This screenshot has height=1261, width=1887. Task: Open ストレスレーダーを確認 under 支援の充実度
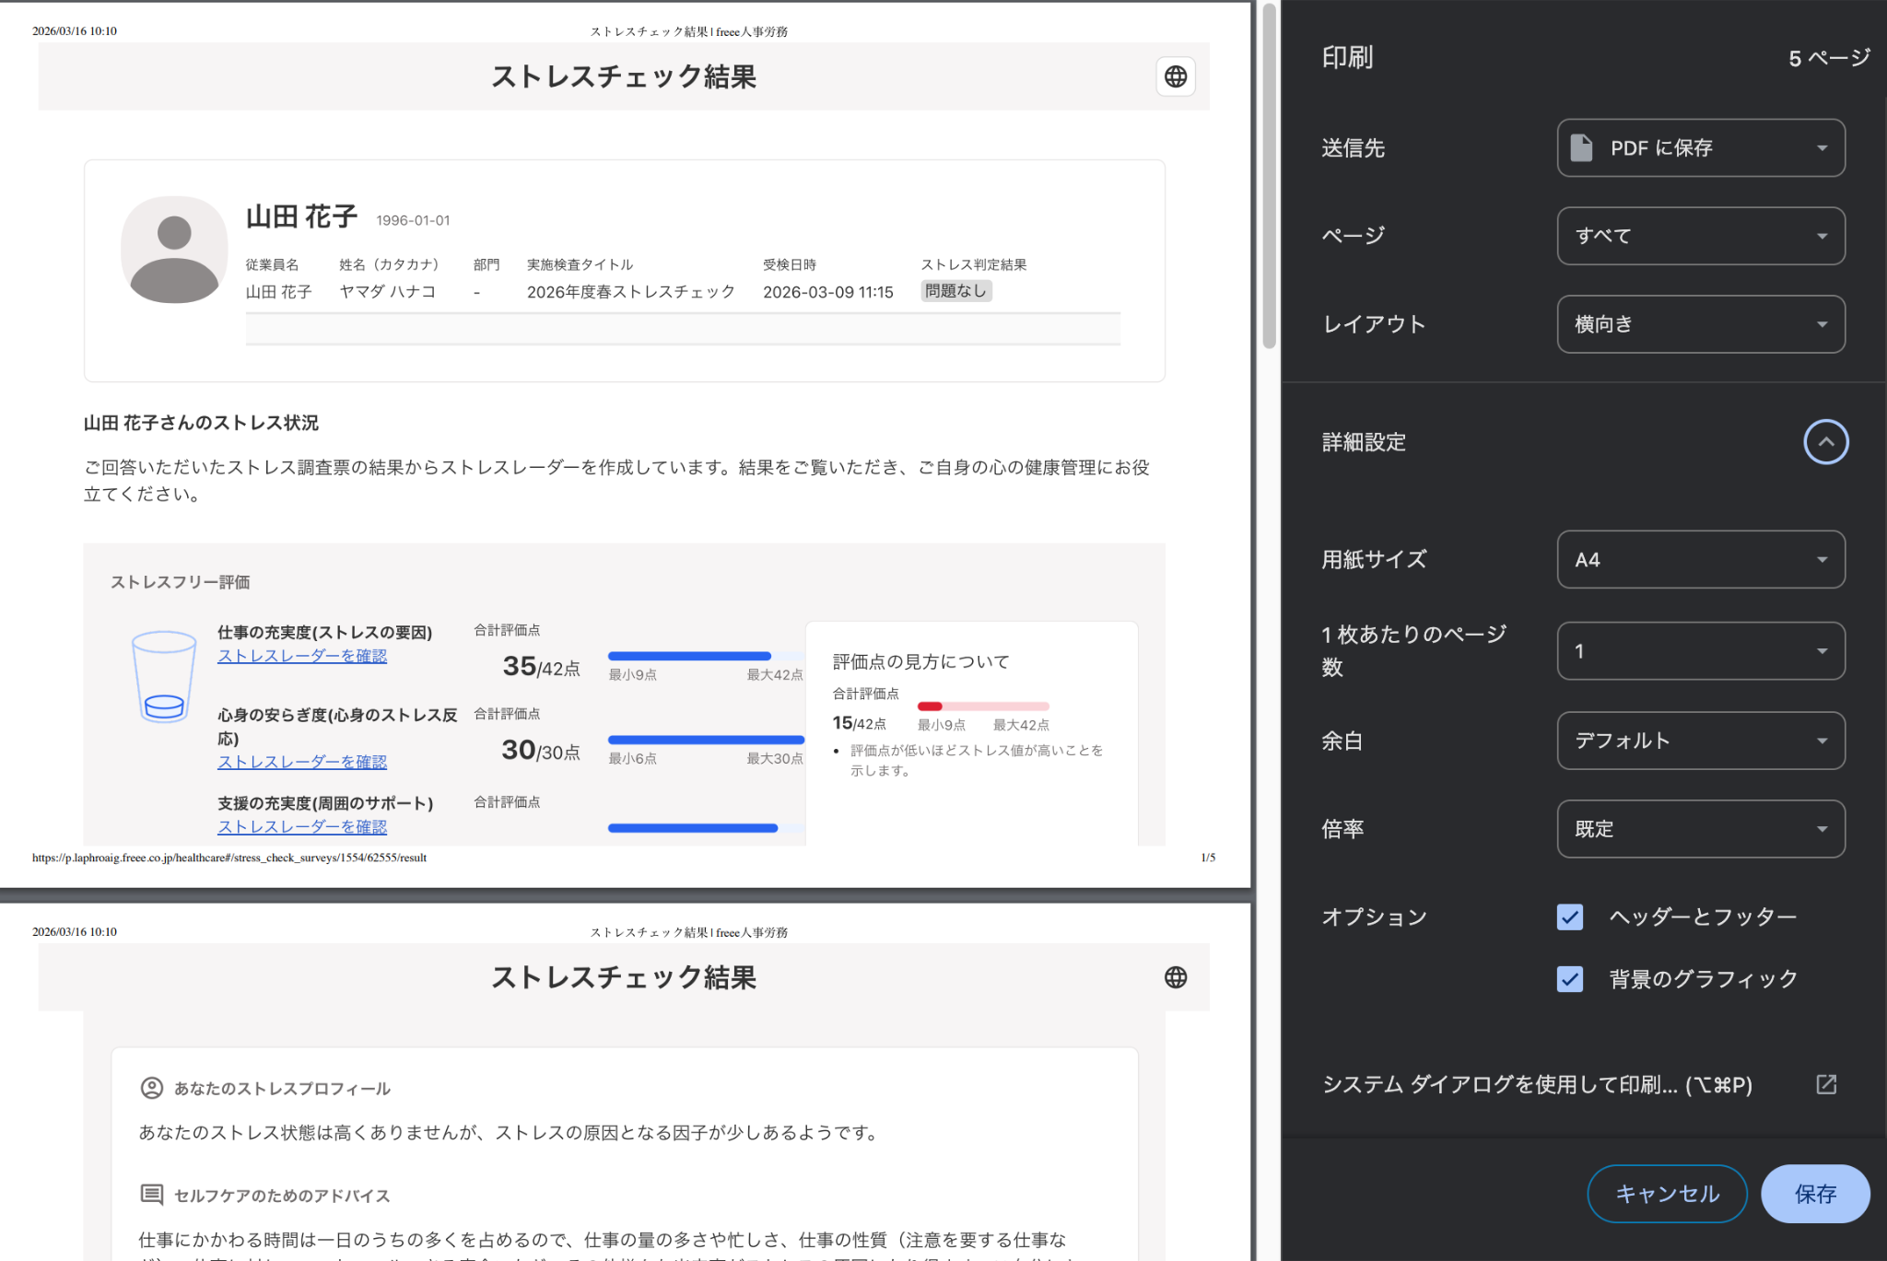coord(302,826)
